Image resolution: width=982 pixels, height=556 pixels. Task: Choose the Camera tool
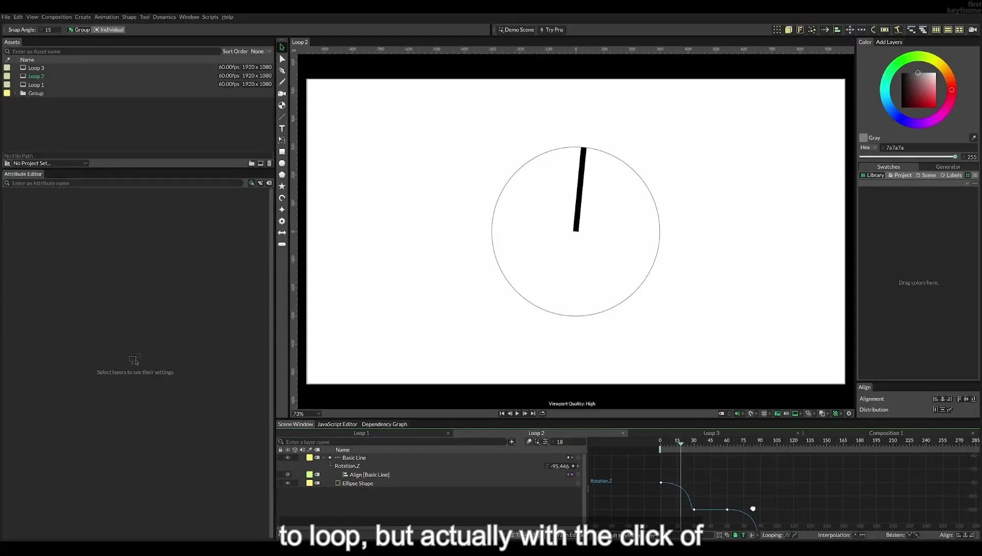[282, 94]
